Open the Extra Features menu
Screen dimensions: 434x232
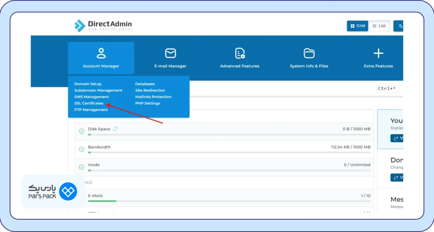tap(378, 58)
